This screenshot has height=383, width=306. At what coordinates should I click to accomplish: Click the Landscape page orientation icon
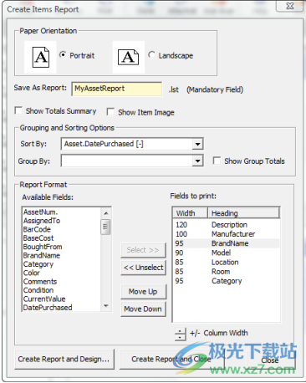(x=128, y=57)
